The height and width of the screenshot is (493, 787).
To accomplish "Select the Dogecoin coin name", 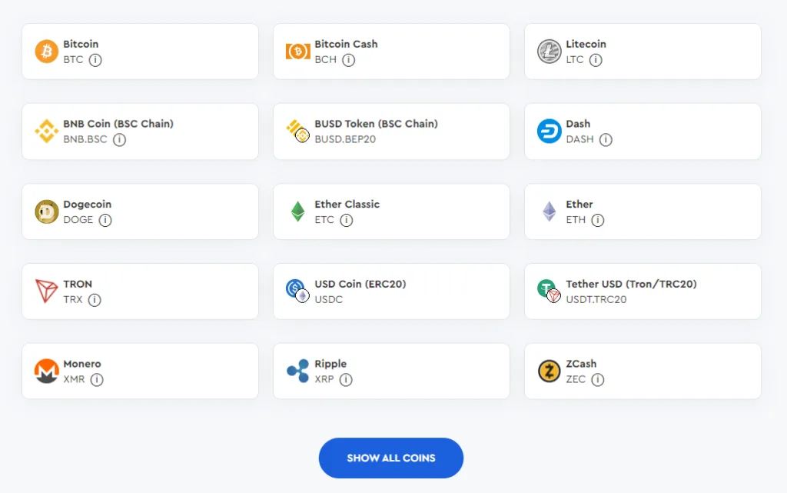I will (x=88, y=205).
